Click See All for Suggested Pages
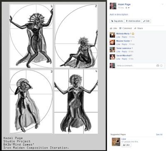The image size is (166, 151). (x=159, y=134)
